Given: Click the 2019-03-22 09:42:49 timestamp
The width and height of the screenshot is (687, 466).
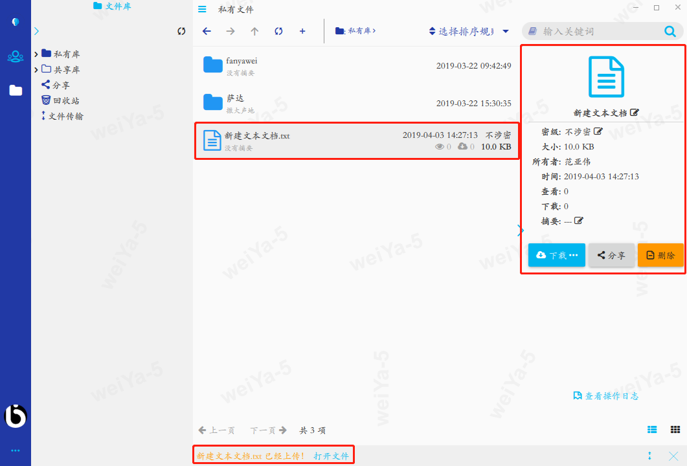Looking at the screenshot, I should [x=473, y=66].
